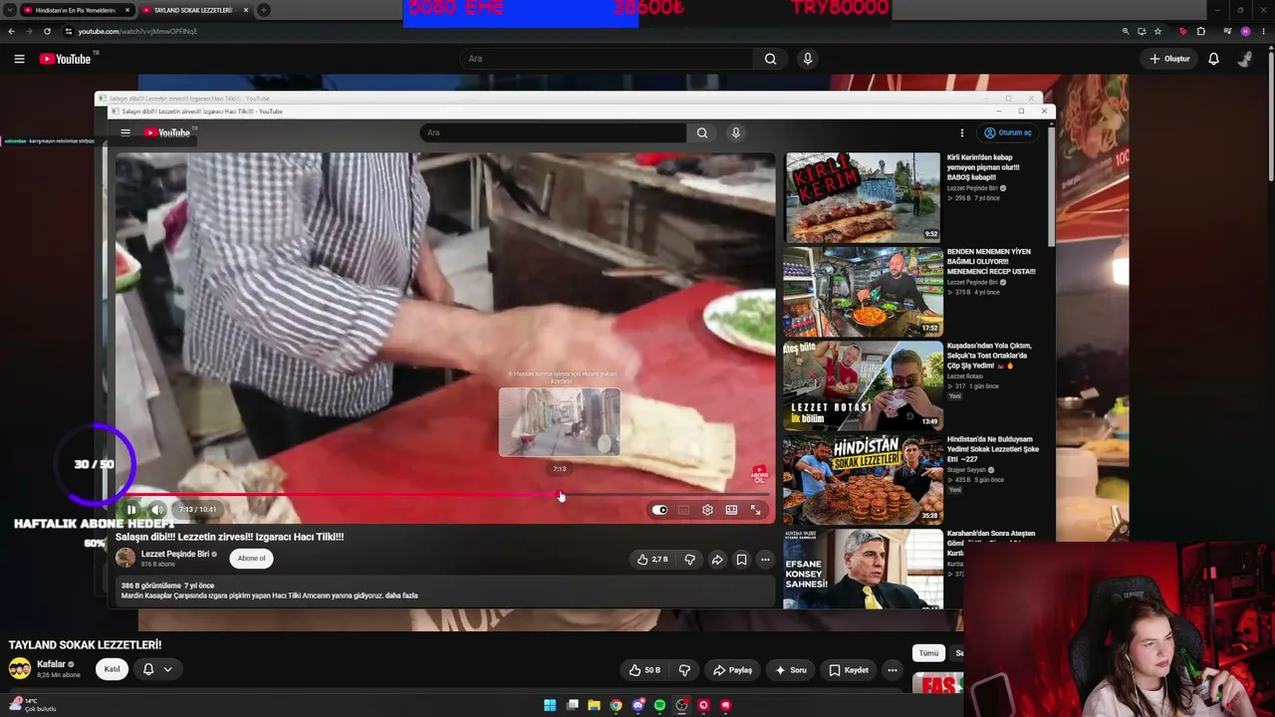
Task: Dislike the Izgaracı Hacı Tilki video
Action: pyautogui.click(x=689, y=560)
